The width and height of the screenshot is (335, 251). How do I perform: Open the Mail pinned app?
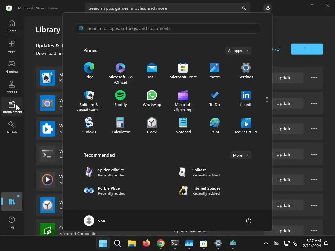[152, 71]
